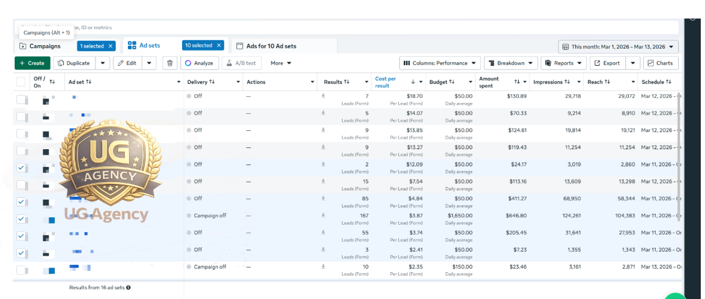The width and height of the screenshot is (705, 299).
Task: Check the box for the $7.54 cost row
Action: point(21,185)
